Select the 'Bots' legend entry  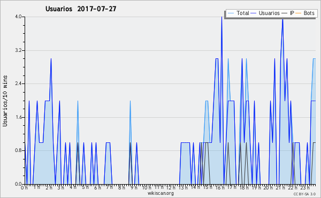pos(309,13)
